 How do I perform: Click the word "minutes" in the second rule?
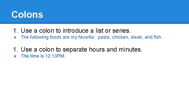tap(130, 49)
